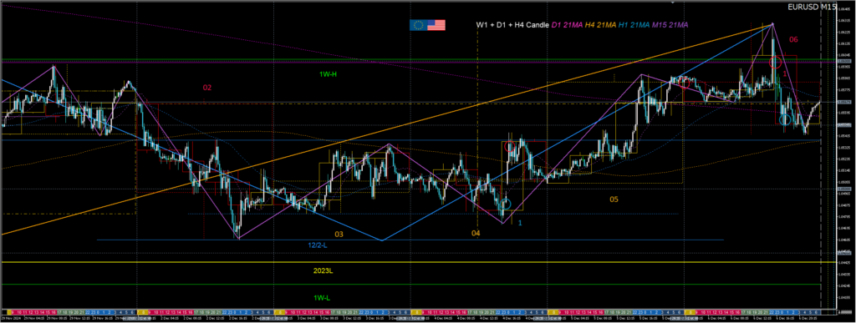Click the blue 12/2-L level label
Image resolution: width=856 pixels, height=323 pixels.
coord(317,245)
